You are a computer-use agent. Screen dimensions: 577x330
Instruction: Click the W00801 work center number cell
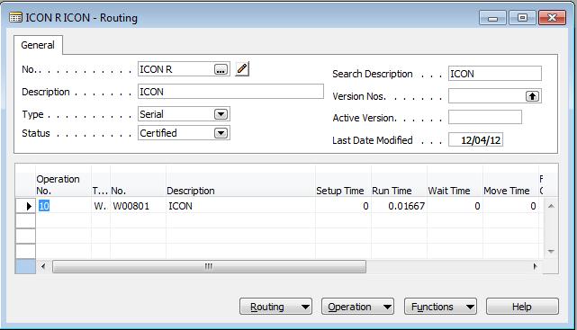coord(138,206)
